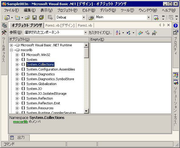The width and height of the screenshot is (180, 148).
Task: Switch to Form1.vb [デザイン] tab
Action: pyautogui.click(x=60, y=25)
